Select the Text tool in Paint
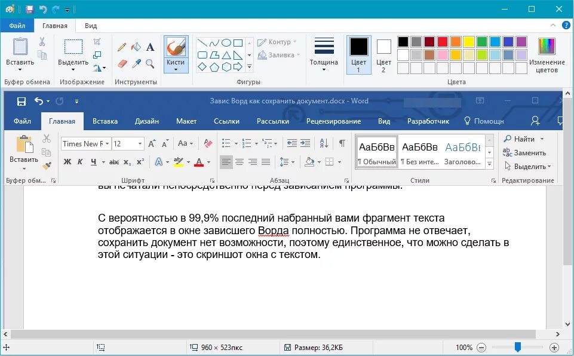574x356 pixels. (x=150, y=47)
